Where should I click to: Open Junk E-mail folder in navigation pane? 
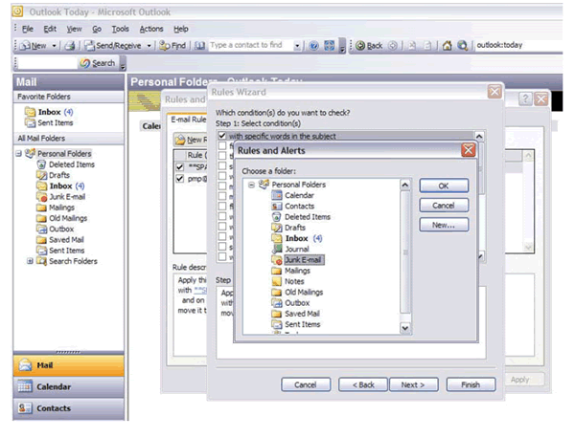61,197
